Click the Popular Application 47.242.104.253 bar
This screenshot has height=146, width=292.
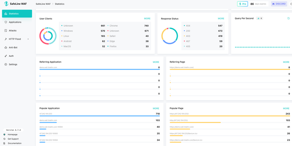pos(99,116)
